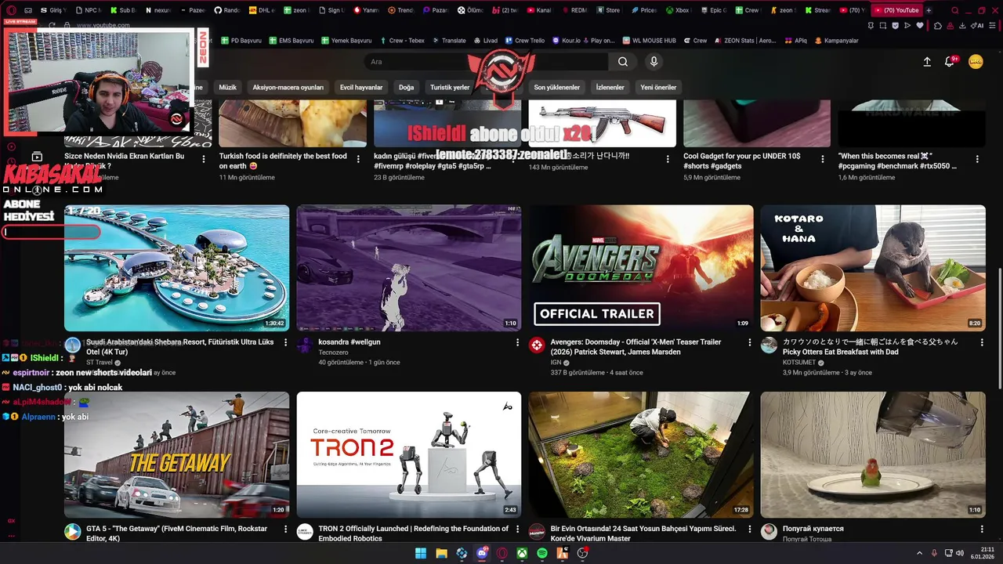Open the Translate bookmark
This screenshot has width=1003, height=564.
click(447, 40)
